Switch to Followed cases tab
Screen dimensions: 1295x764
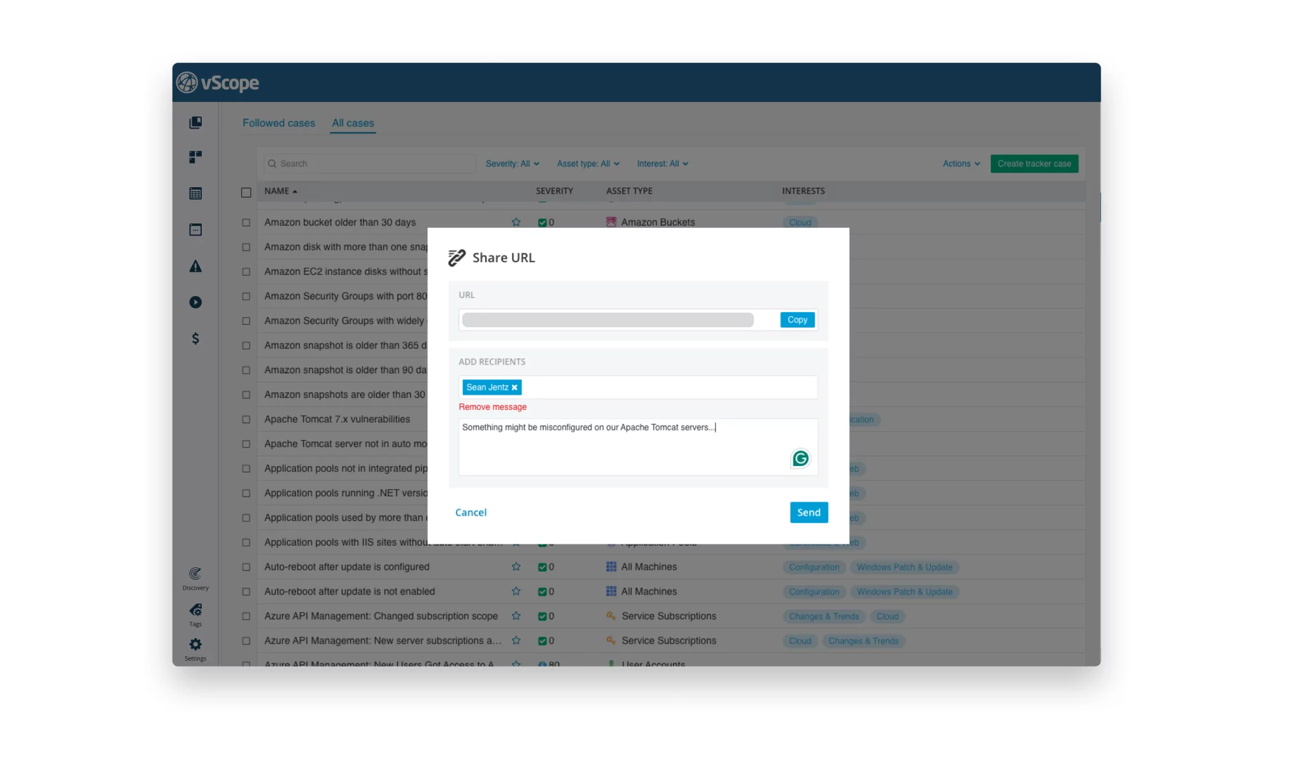[278, 123]
